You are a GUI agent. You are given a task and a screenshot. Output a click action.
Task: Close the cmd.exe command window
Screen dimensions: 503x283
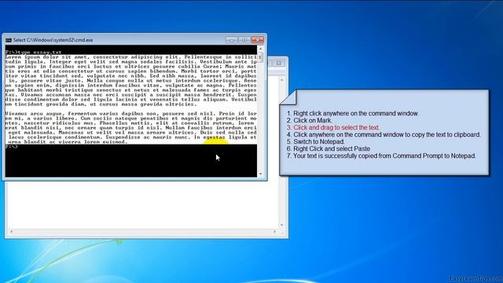pyautogui.click(x=258, y=40)
